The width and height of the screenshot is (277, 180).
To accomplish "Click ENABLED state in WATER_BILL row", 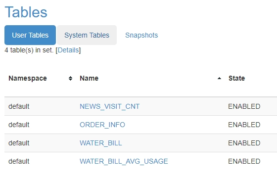I will click(244, 143).
